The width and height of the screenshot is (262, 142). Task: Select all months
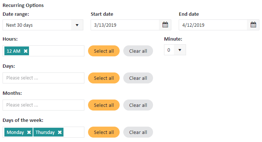pos(104,105)
